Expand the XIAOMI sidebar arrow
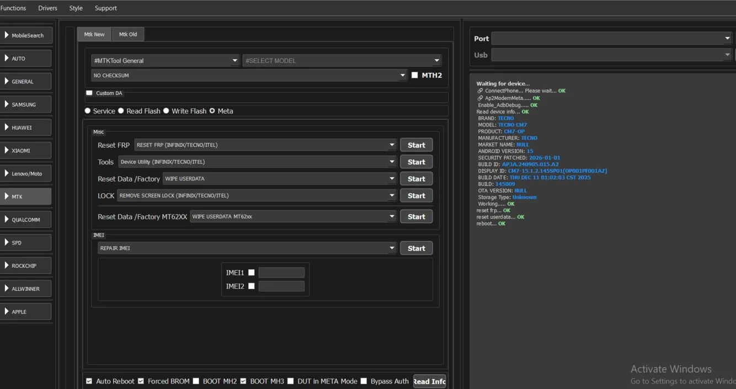This screenshot has height=389, width=736. coord(7,150)
